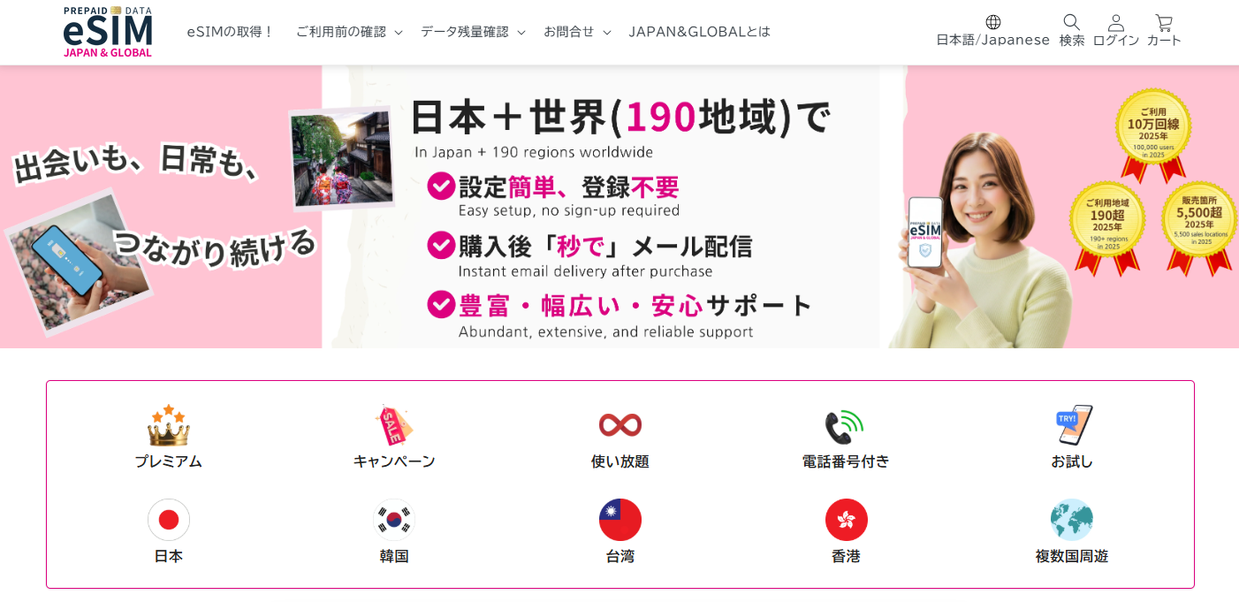Select the 香港 flag icon
This screenshot has height=602, width=1239.
click(x=847, y=520)
